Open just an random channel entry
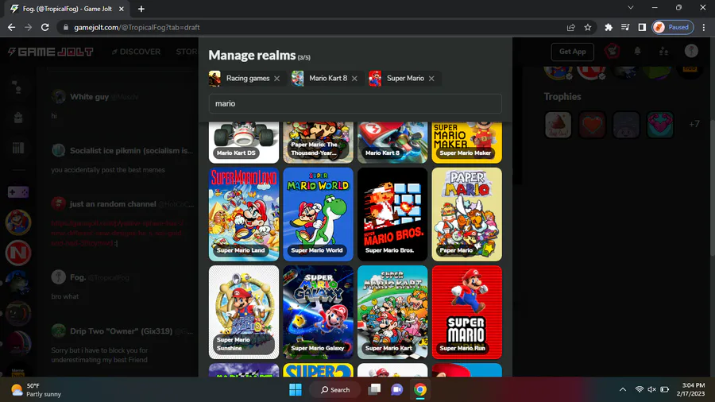This screenshot has height=402, width=715. click(x=123, y=223)
